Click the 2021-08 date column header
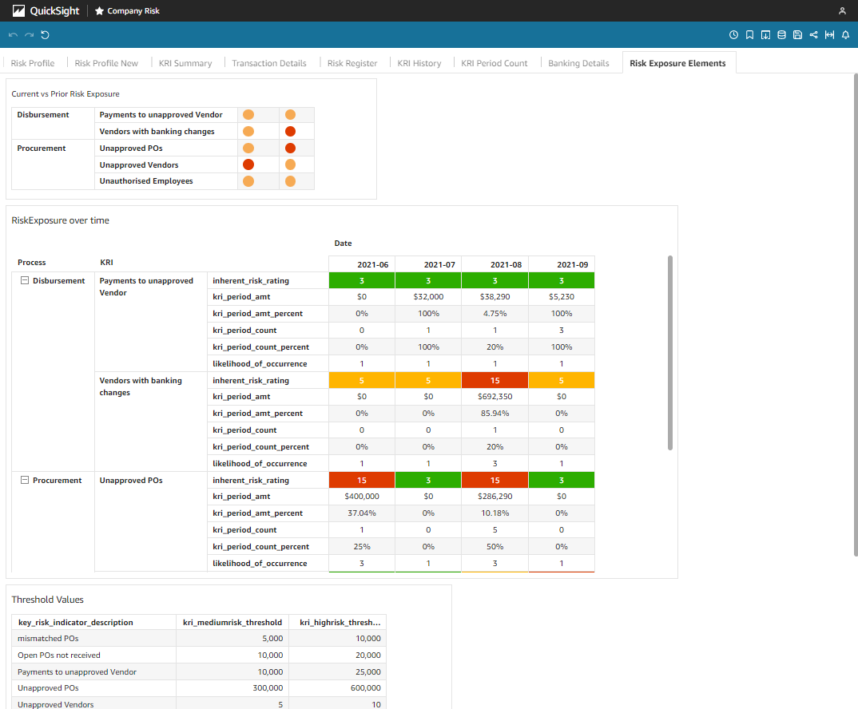Screen dimensions: 858x709 click(x=495, y=264)
